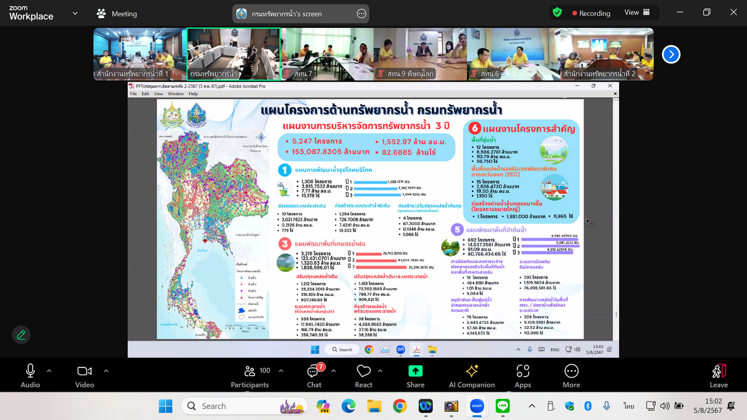747x420 pixels.
Task: Click the USB safely remove tray icon
Action: click(x=550, y=406)
